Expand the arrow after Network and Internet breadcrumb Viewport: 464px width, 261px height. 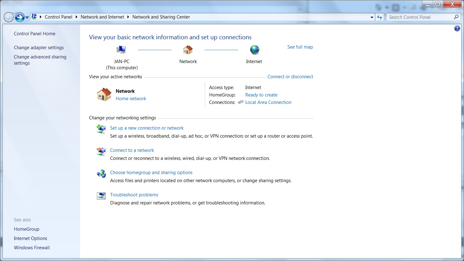coord(128,17)
